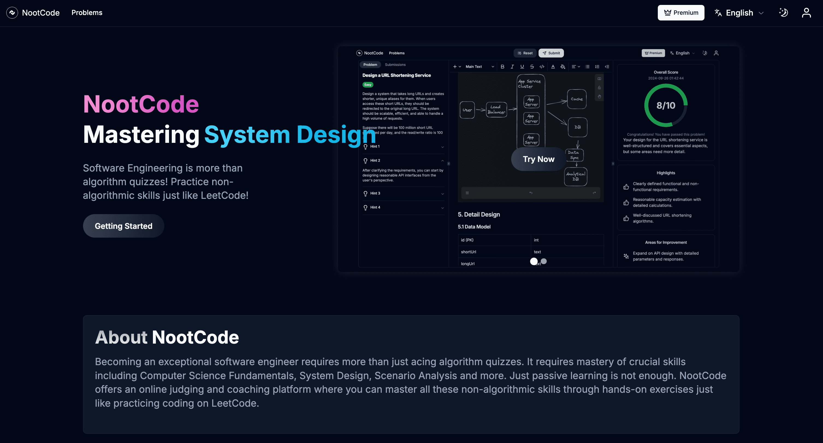Click the shortUrl cell in data model table

494,252
